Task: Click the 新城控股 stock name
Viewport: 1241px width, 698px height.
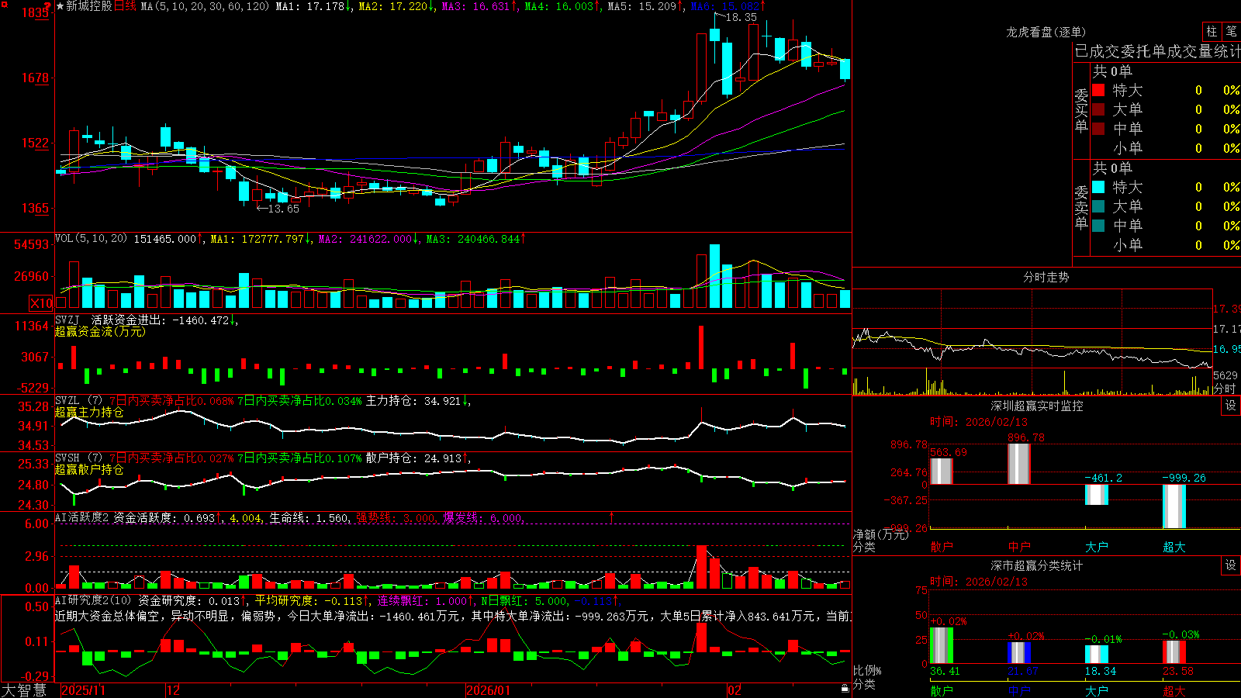Action: pyautogui.click(x=89, y=6)
